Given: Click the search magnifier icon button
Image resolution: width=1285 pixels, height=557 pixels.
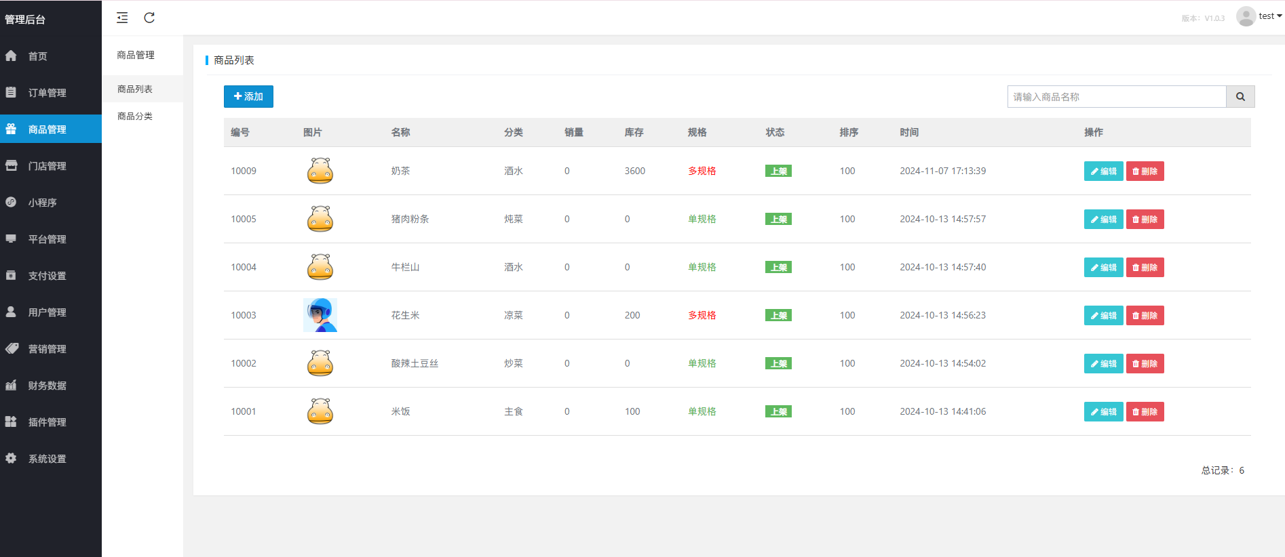Looking at the screenshot, I should click(1240, 97).
